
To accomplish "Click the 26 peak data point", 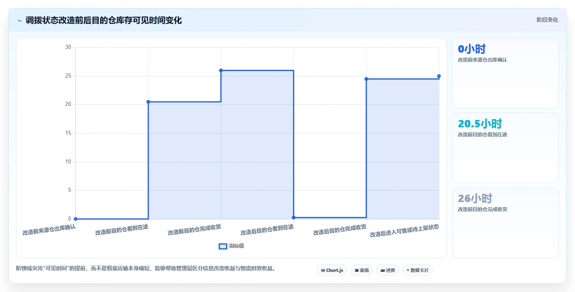I will (221, 70).
